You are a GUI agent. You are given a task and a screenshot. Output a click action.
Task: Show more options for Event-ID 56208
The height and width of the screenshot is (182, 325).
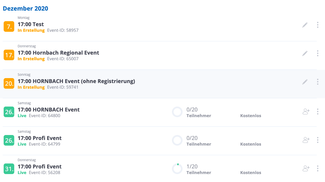[x=318, y=168]
